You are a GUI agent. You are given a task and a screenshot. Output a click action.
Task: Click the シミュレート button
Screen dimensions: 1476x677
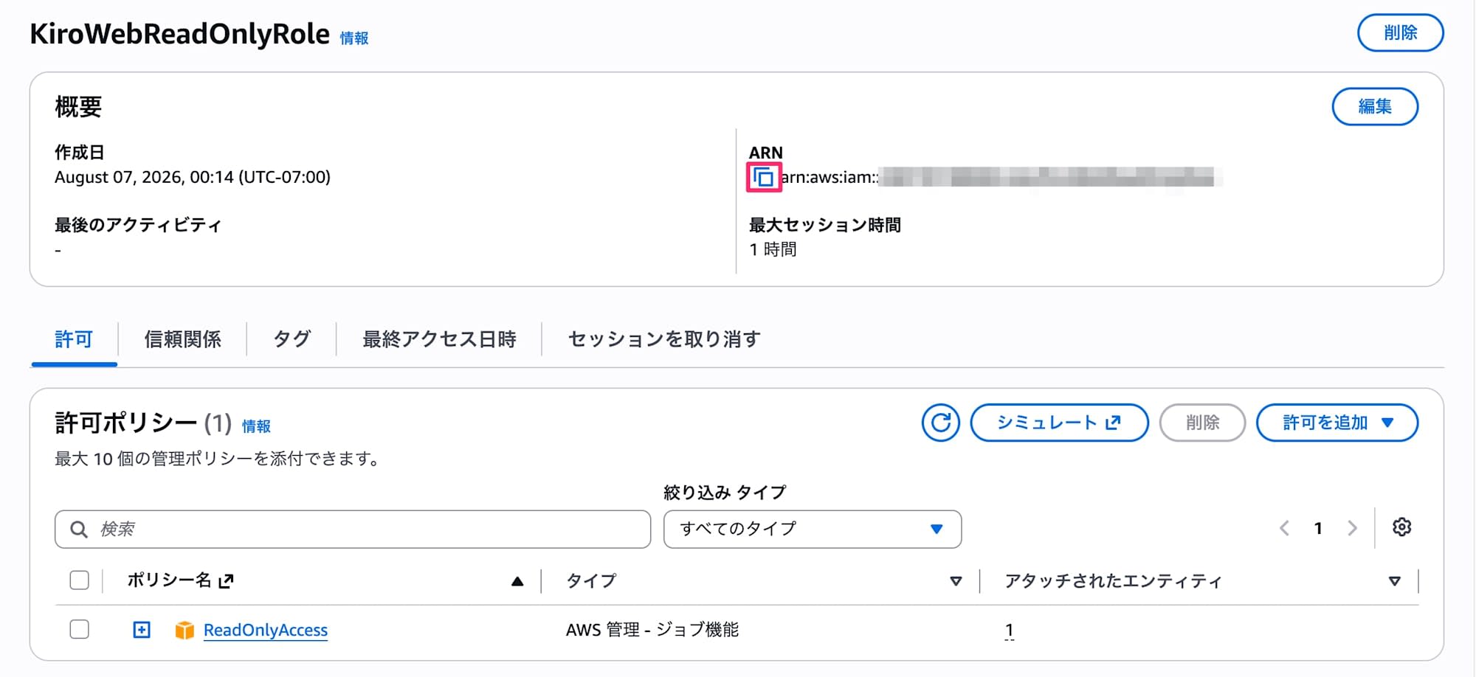point(1059,423)
